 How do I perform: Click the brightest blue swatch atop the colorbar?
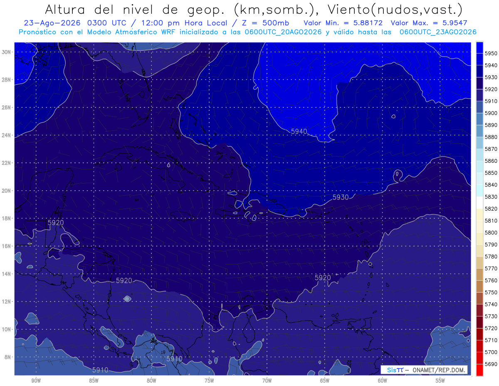(x=479, y=47)
